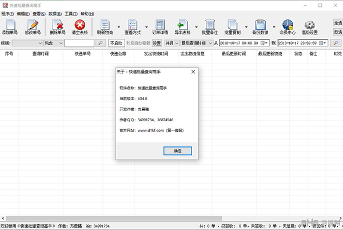This screenshot has height=230, width=343.
Task: Click the search magnifier next to filter text box
Action: (x=101, y=43)
